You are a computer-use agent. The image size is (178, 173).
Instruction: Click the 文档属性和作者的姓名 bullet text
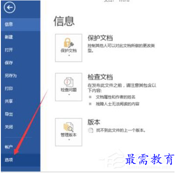click(115, 97)
